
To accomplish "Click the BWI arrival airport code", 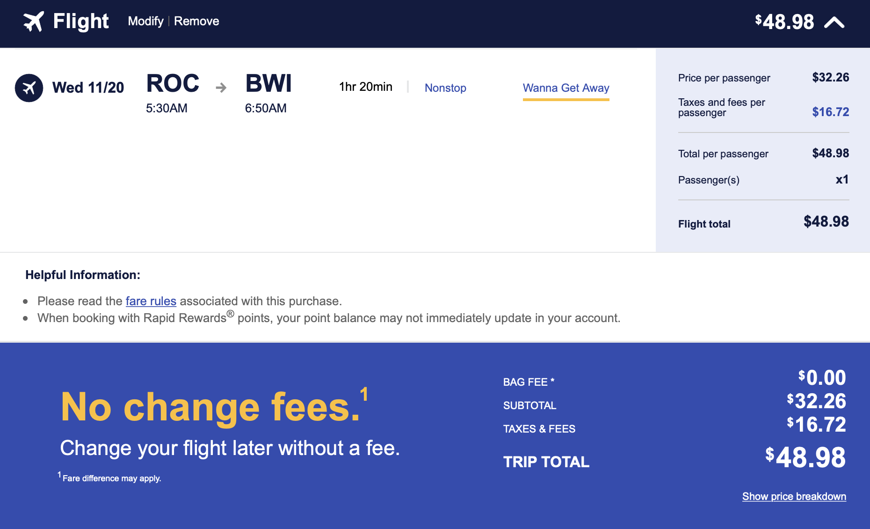I will [x=268, y=83].
